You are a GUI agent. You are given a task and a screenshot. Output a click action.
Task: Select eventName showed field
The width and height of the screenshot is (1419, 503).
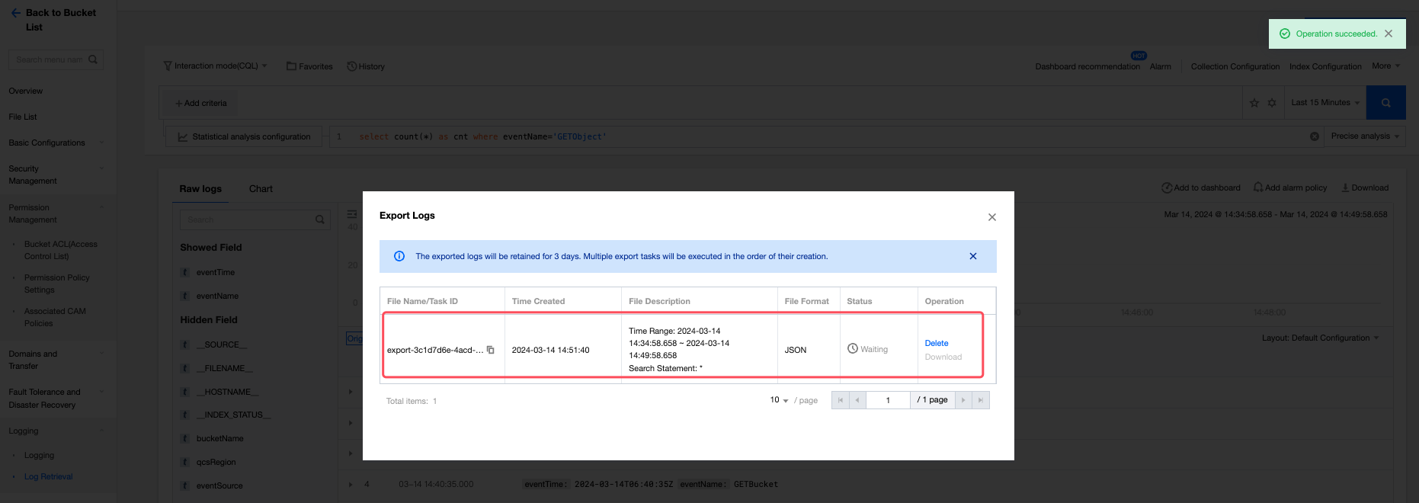click(217, 296)
